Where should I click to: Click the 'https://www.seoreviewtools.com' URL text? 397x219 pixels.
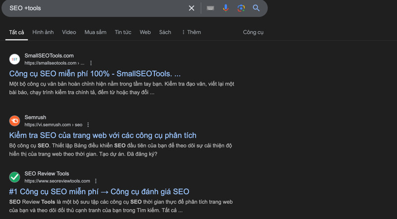[x=57, y=181]
